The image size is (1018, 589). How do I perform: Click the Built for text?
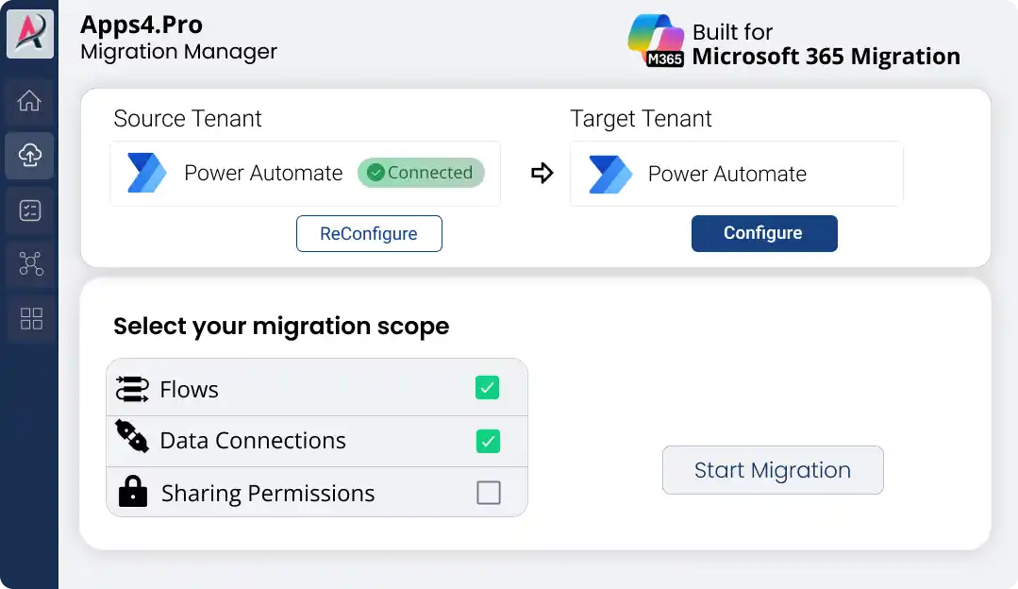tap(732, 32)
